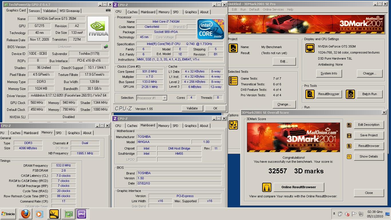
Task: Click the floppy icon beside Save Project
Action: coord(349,135)
